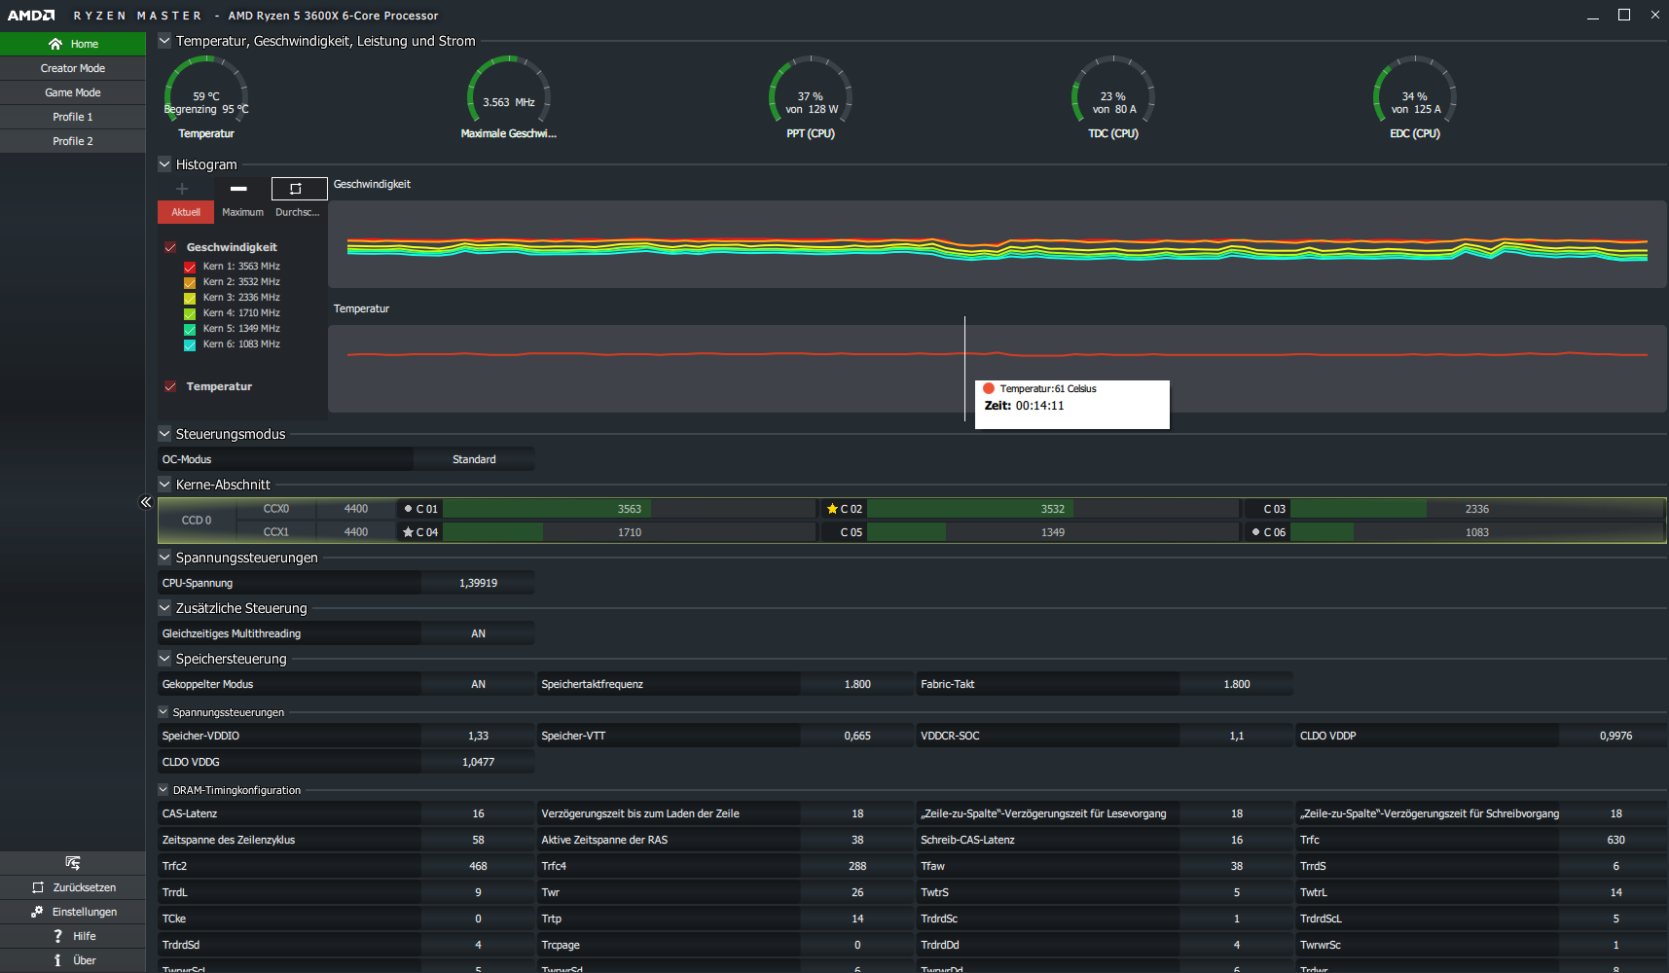Toggle Kern 3 speed checkbox

click(x=190, y=298)
